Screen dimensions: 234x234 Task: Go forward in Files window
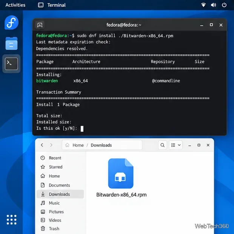click(51, 145)
